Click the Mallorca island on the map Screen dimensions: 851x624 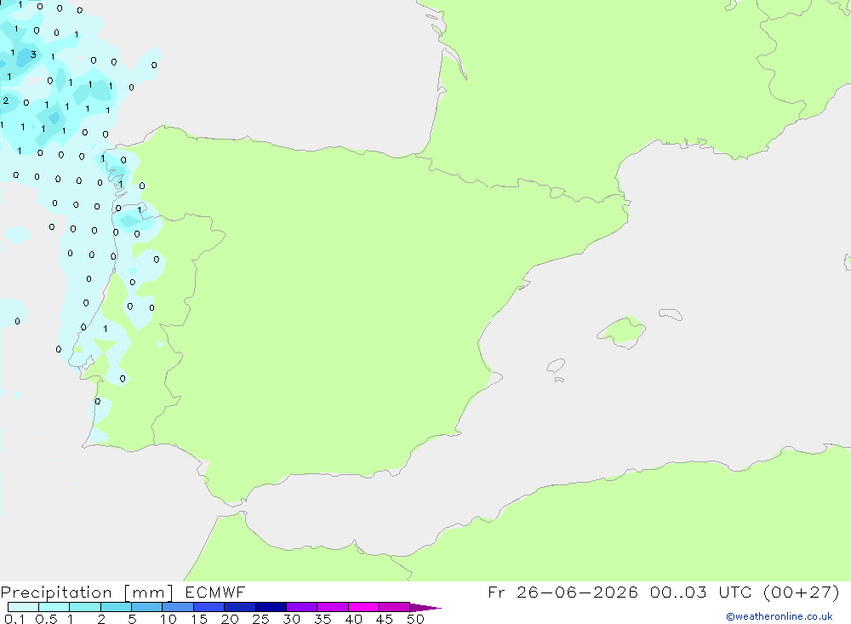(x=622, y=331)
